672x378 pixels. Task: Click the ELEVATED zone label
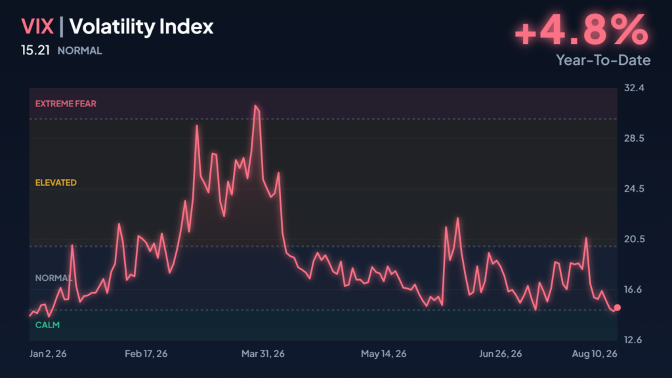point(56,182)
